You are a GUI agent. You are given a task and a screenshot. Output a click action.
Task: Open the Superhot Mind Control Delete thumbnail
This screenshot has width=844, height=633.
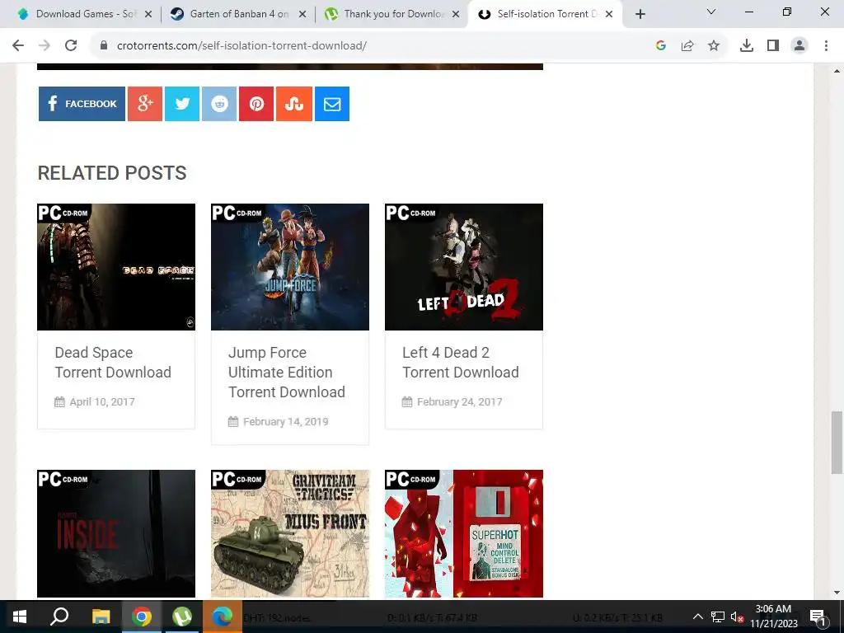[x=464, y=533]
